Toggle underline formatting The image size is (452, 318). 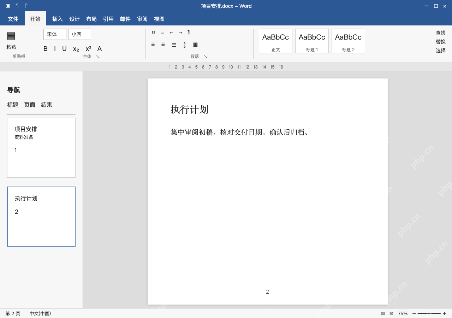pyautogui.click(x=64, y=49)
